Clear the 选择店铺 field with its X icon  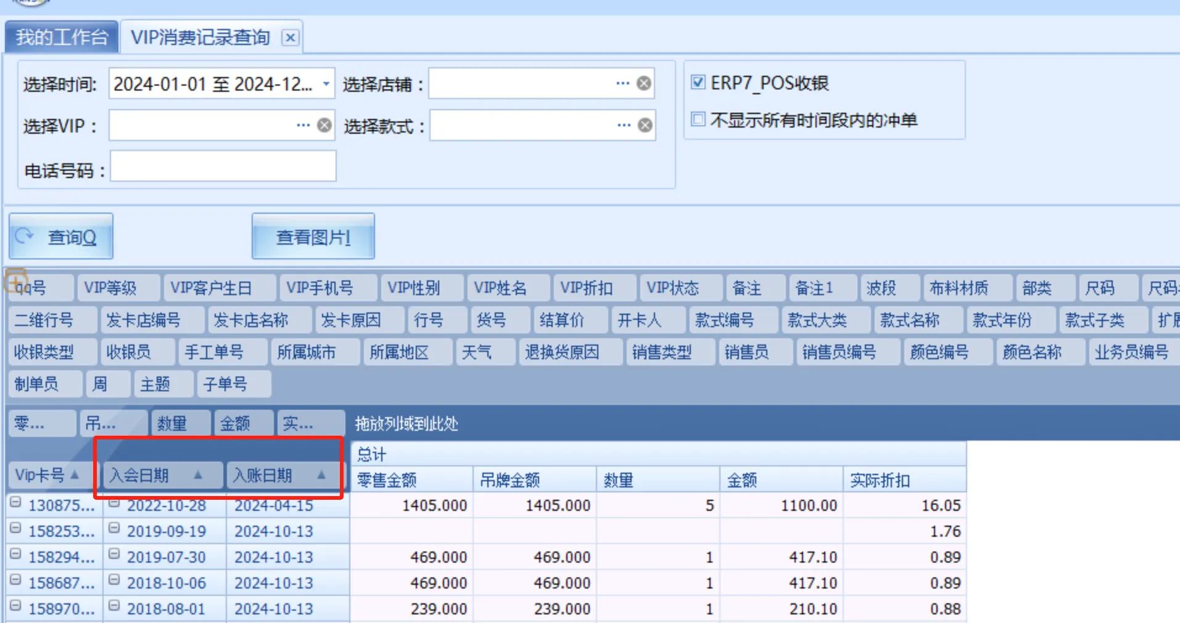coord(643,83)
